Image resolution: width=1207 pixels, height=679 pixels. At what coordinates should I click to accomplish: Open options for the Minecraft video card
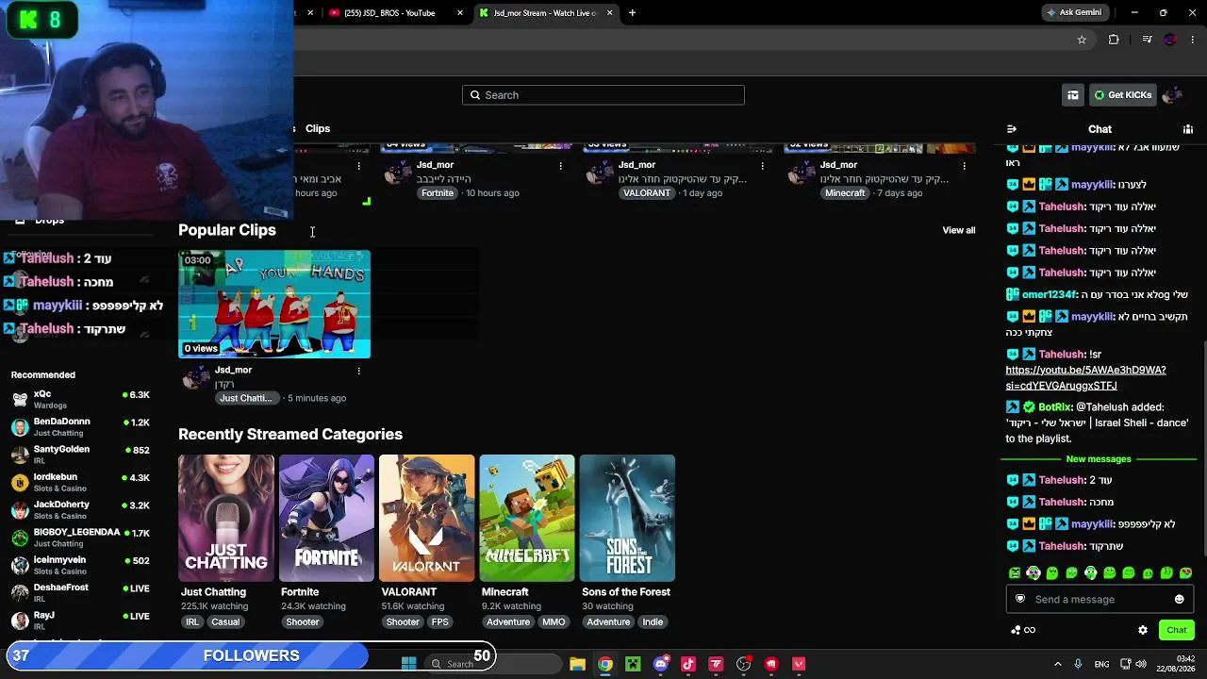tap(964, 166)
